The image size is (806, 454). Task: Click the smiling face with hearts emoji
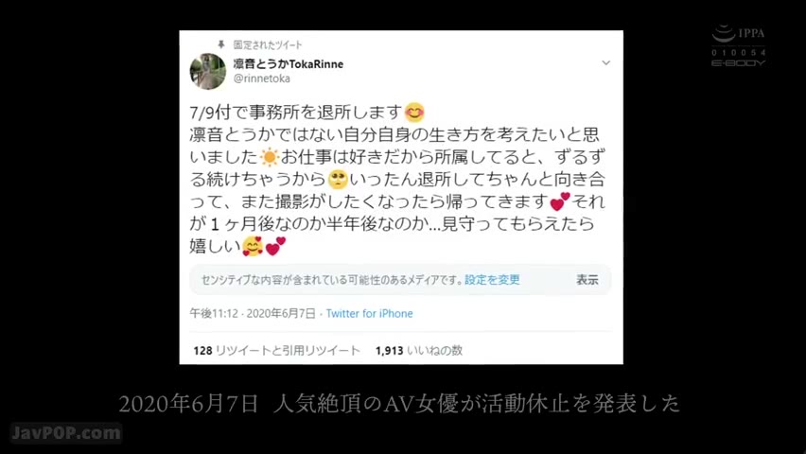click(x=253, y=246)
